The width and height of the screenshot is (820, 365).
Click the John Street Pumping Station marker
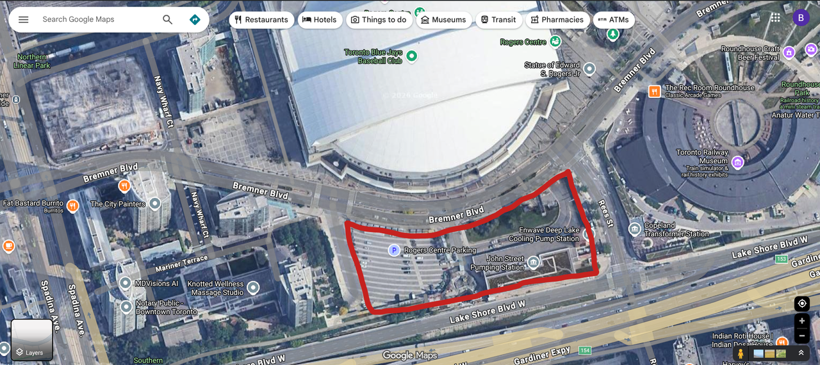(533, 263)
